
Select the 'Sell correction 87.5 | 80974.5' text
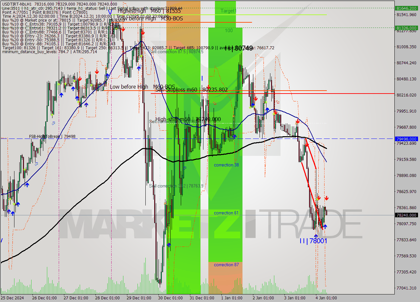point(176,52)
